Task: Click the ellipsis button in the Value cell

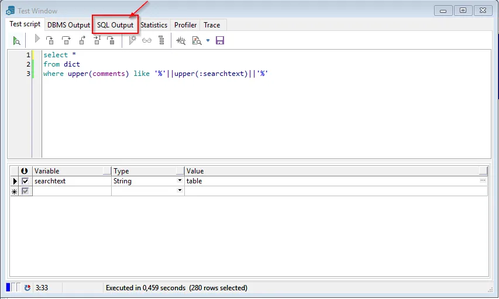Action: [483, 180]
